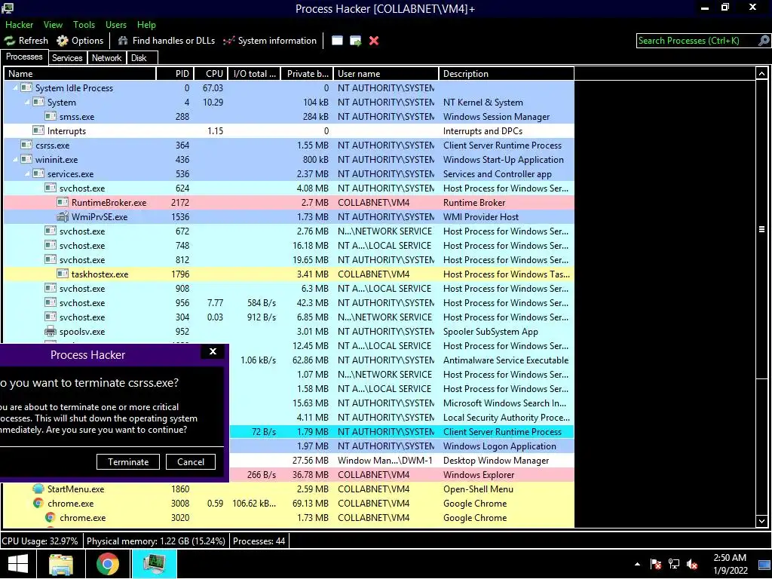Select the WmiPrvSE.exe process icon
The image size is (772, 579).
(x=63, y=216)
